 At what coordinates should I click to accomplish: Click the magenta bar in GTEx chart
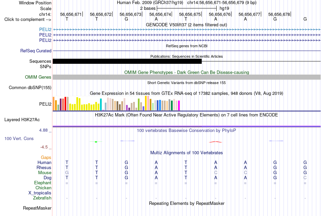(x=179, y=106)
